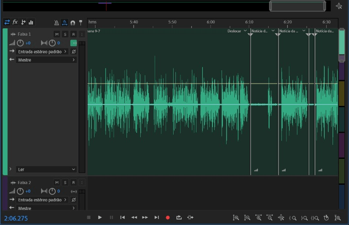Toggle polarity reverse on Faixa 2

74,199
